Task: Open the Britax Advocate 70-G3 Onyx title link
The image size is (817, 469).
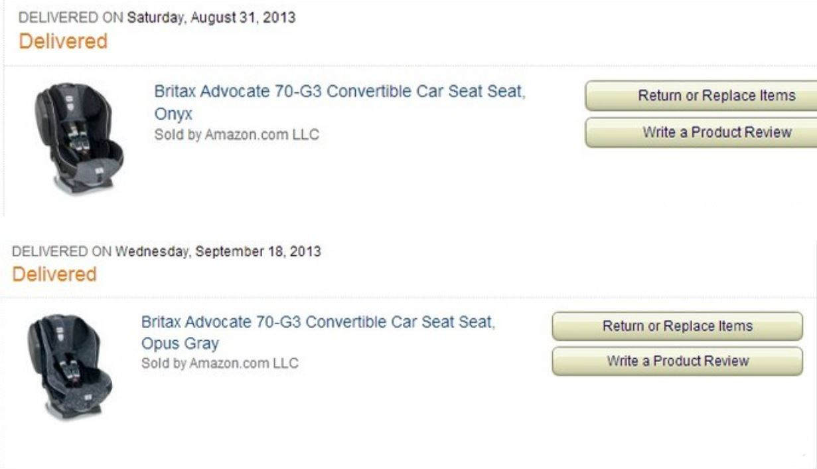Action: [x=340, y=92]
